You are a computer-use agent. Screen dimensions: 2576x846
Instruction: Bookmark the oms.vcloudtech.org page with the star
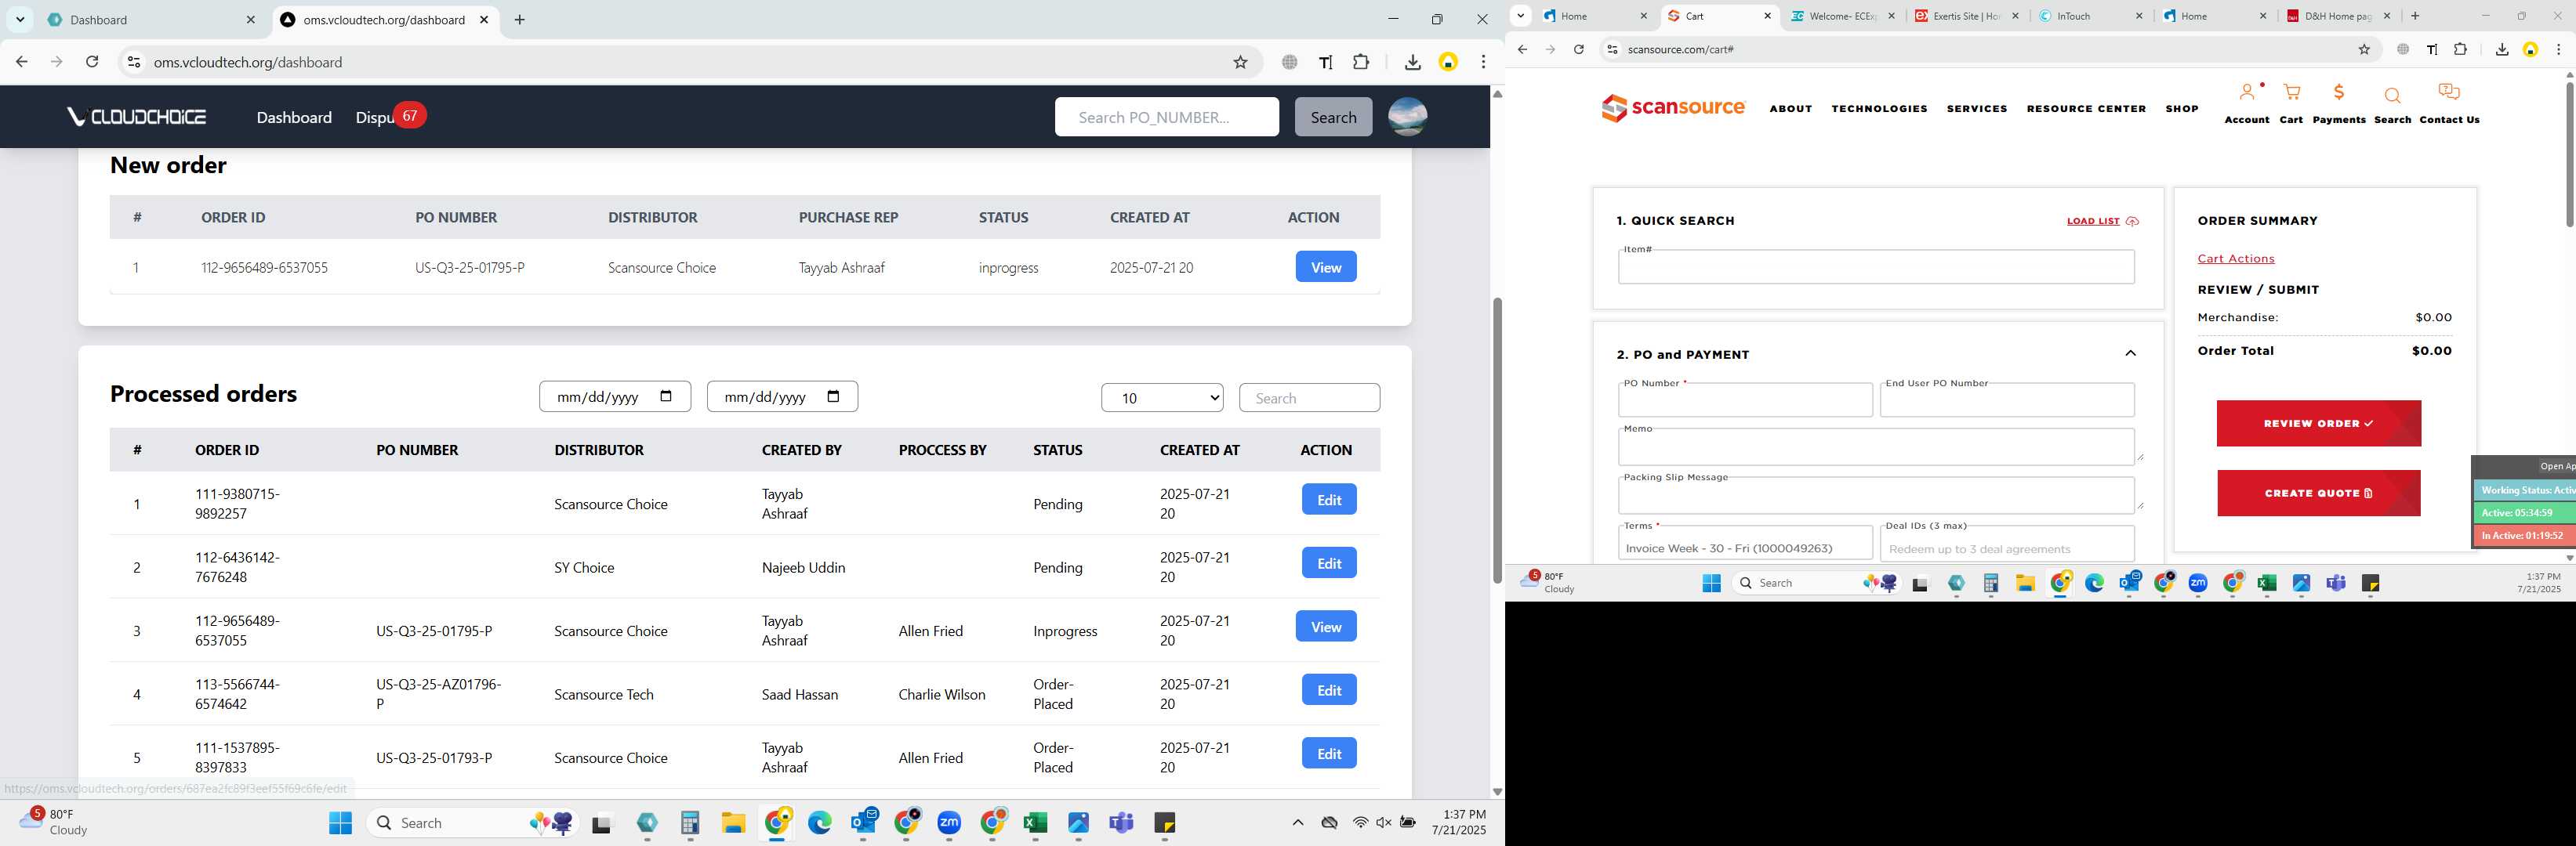1240,62
